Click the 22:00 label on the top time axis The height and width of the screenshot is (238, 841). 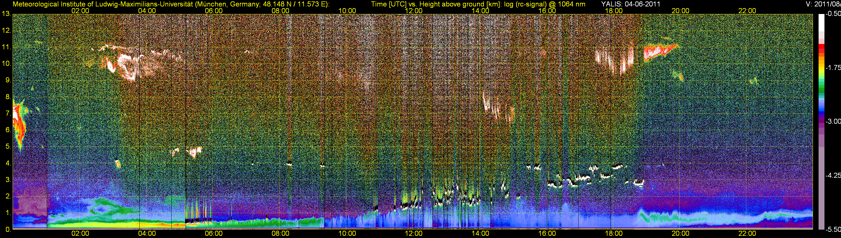[747, 11]
